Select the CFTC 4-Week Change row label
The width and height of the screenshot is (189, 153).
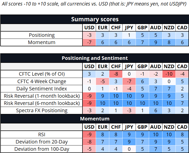point(42,81)
